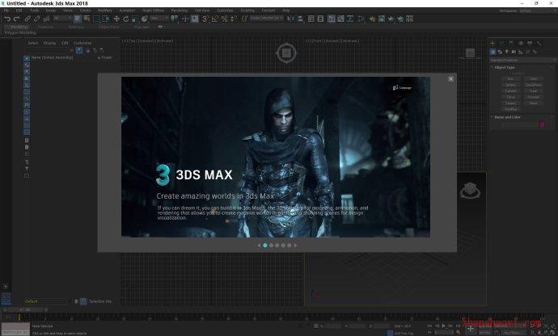Open the Rendered Frame Window icon
This screenshot has width=558, height=336.
[x=382, y=19]
